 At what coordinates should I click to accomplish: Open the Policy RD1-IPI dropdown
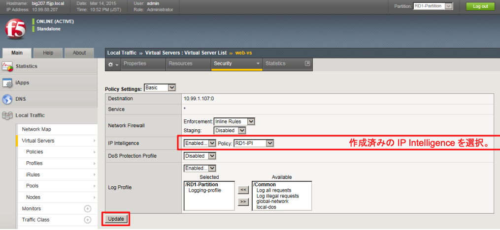[x=254, y=144]
